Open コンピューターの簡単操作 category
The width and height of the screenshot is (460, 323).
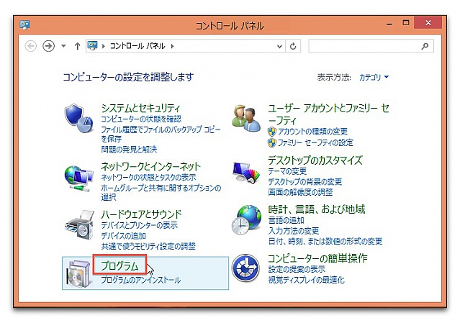pyautogui.click(x=317, y=258)
